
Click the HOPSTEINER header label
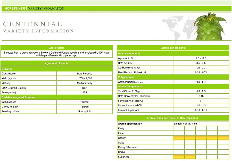tap(15, 9)
